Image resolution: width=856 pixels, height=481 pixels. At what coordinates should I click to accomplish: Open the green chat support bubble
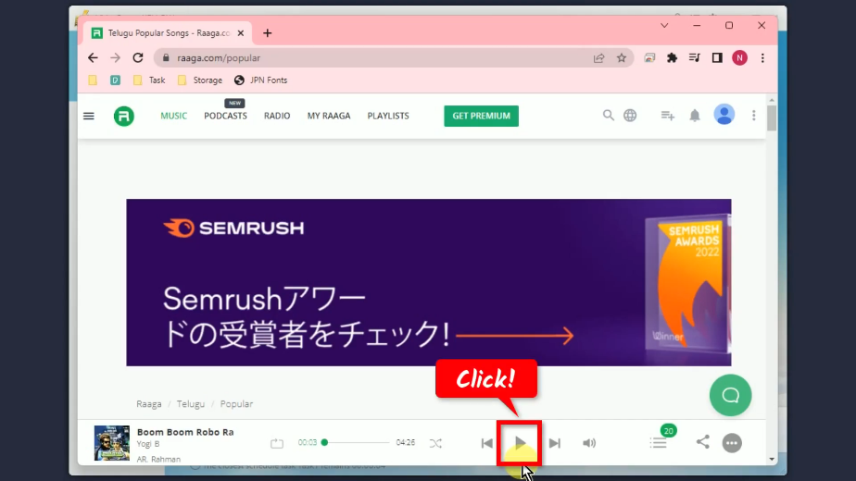[x=730, y=395]
